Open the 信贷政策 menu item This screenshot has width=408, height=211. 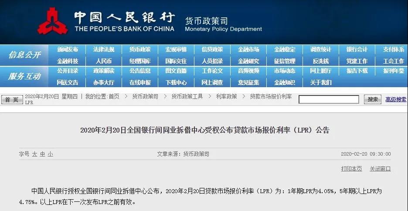coord(212,49)
